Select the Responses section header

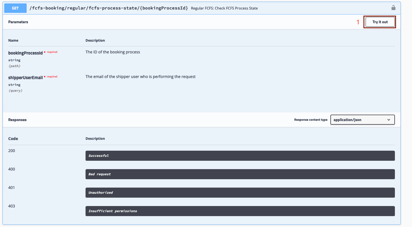click(17, 120)
